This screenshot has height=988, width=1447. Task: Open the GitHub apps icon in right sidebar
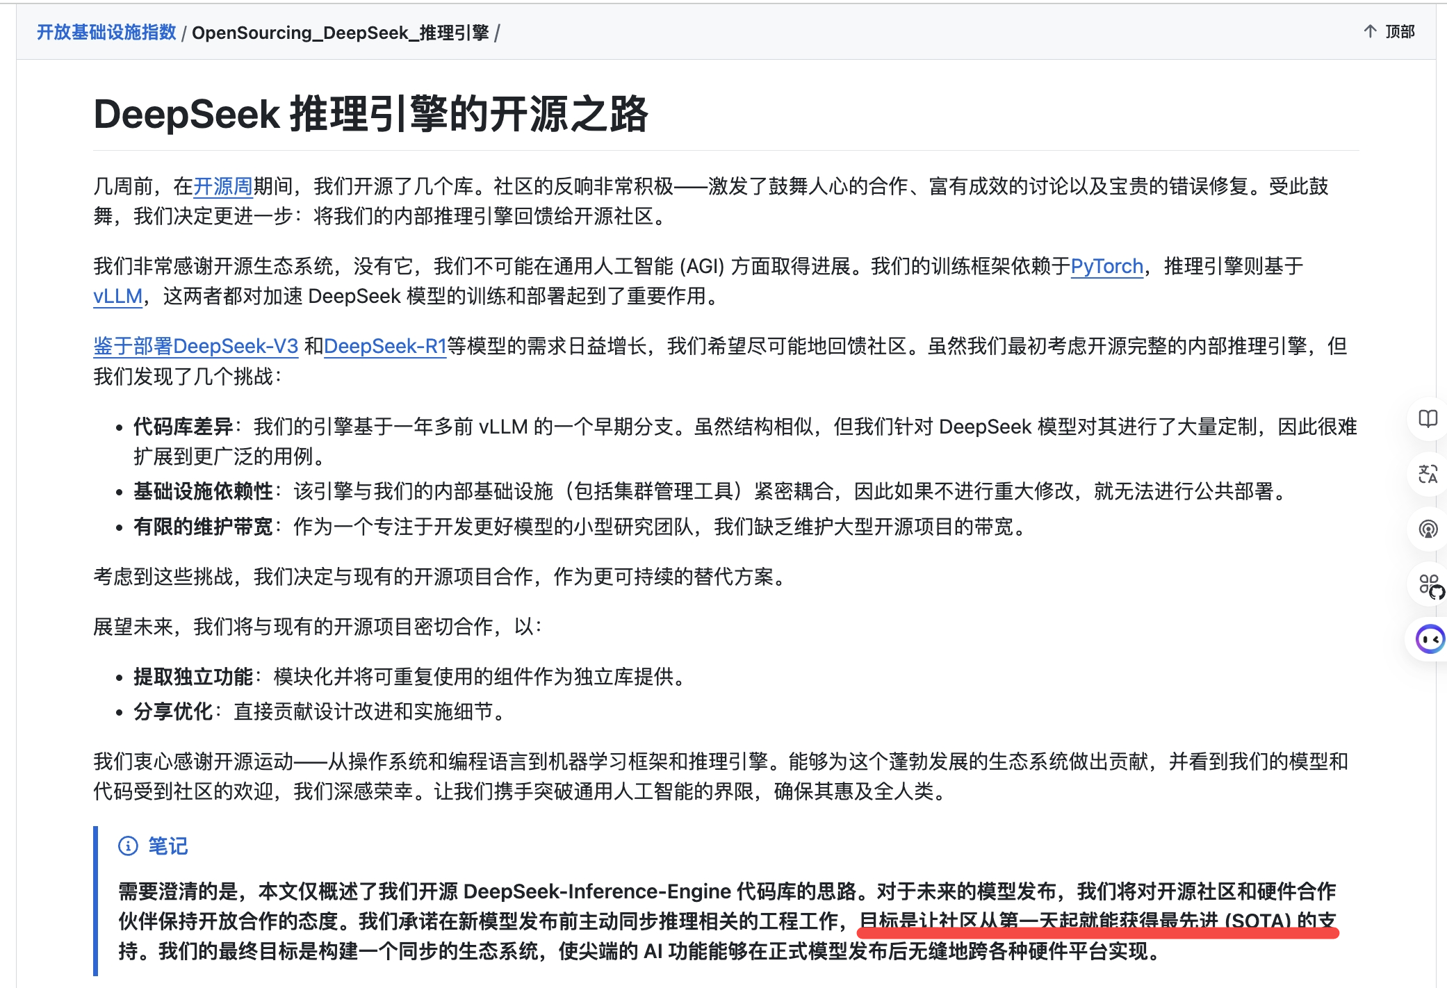tap(1430, 586)
